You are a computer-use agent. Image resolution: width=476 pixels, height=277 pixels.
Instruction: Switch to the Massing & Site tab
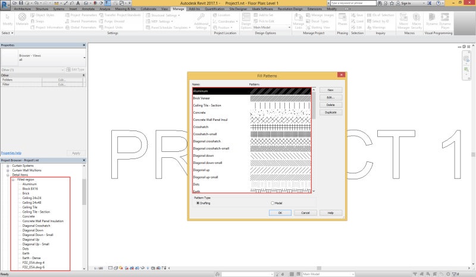point(126,9)
